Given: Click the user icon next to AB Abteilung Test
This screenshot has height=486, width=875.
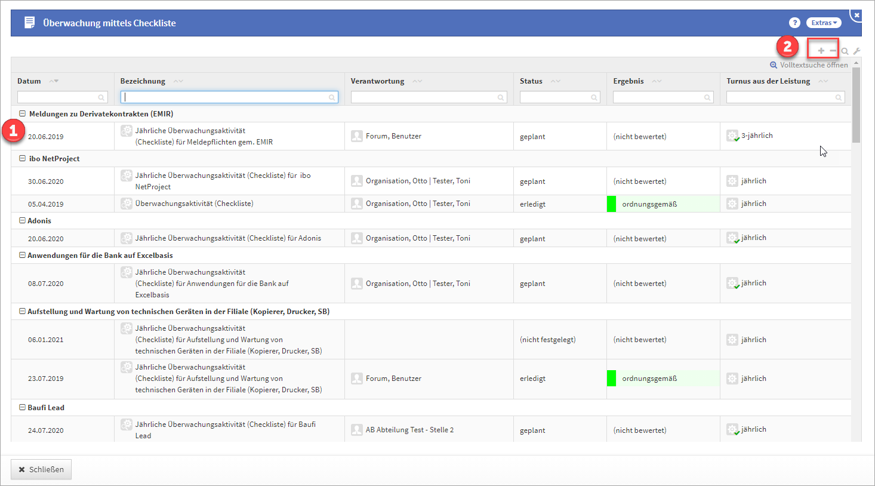Looking at the screenshot, I should (357, 430).
